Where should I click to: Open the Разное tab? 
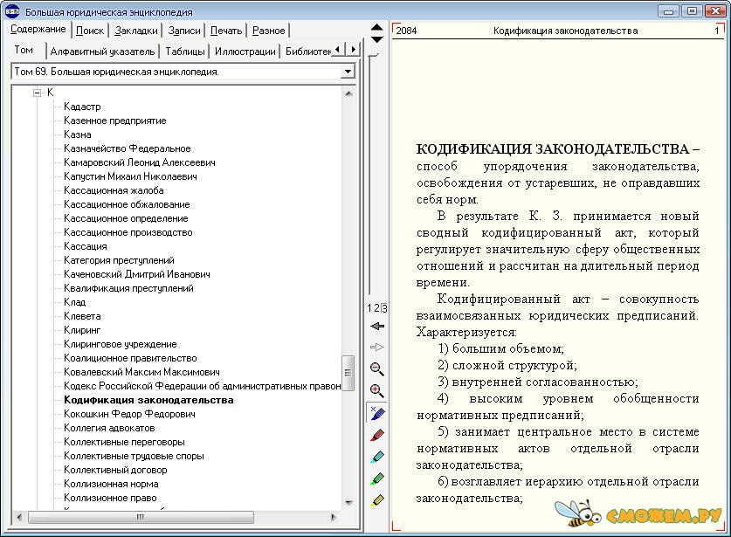(268, 31)
